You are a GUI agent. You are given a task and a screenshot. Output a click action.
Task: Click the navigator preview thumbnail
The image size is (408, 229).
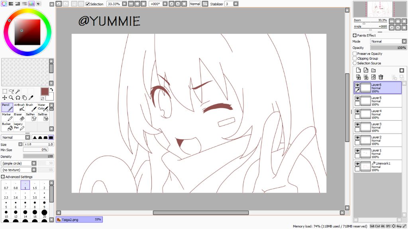(380, 9)
